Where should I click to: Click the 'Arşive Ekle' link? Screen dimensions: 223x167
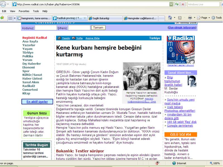coord(93,38)
